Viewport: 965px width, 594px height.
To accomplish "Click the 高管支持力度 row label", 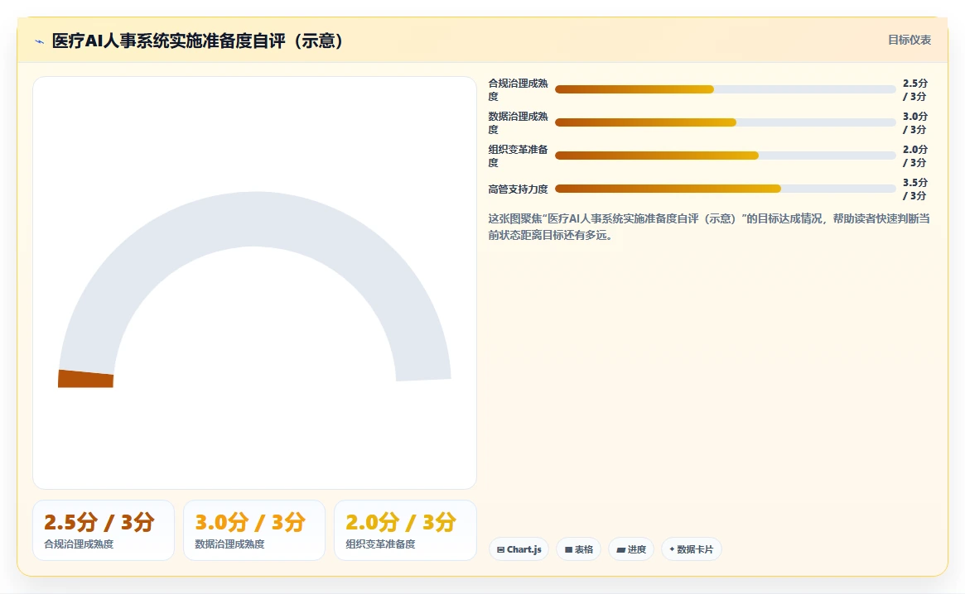I will click(518, 189).
